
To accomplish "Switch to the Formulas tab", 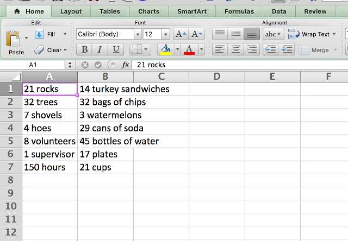I will tap(239, 11).
